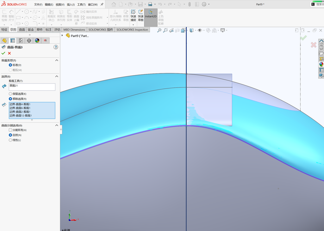Click the green checkmark to accept surface trim

point(3,53)
